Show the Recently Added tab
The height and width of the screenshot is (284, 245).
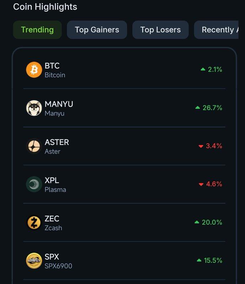click(x=219, y=30)
